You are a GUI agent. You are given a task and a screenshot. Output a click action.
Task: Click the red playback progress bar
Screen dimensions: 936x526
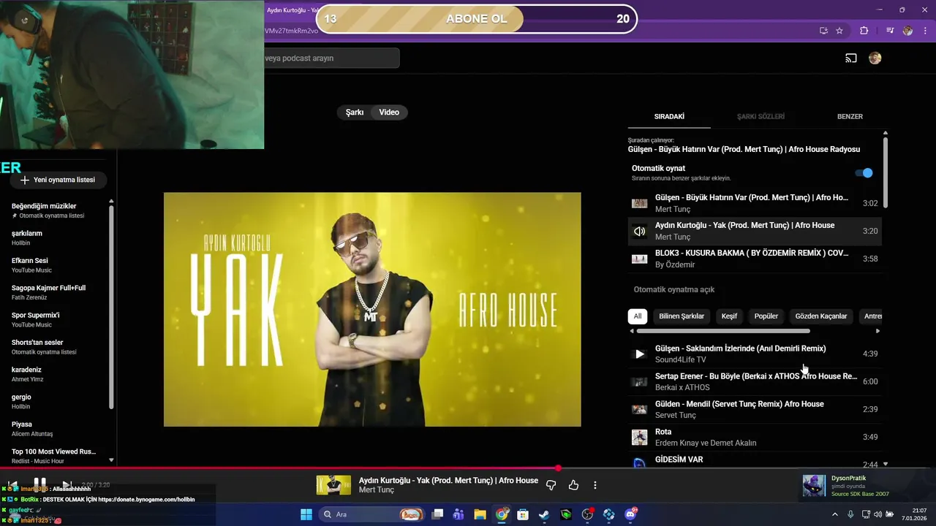pyautogui.click(x=278, y=468)
